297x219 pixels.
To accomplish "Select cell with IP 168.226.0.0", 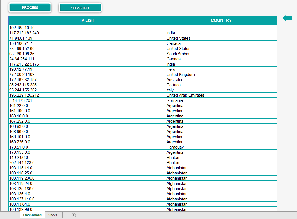I will point(87,142).
